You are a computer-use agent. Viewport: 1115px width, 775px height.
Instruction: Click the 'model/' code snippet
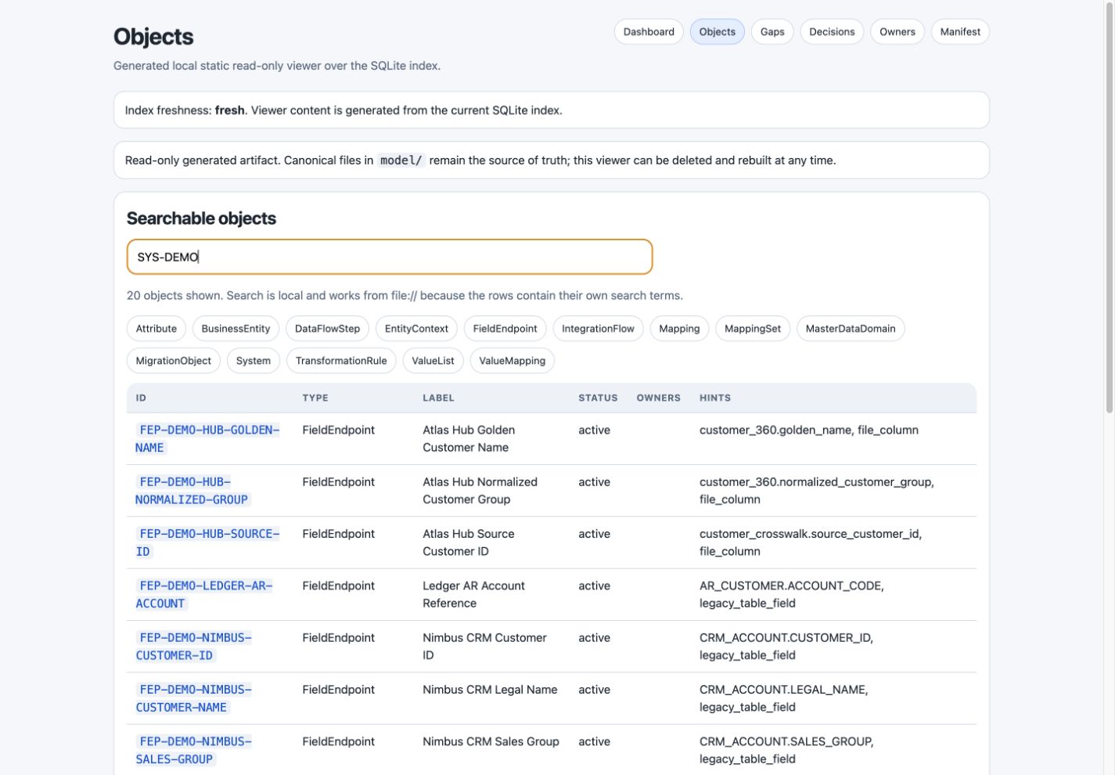coord(401,160)
